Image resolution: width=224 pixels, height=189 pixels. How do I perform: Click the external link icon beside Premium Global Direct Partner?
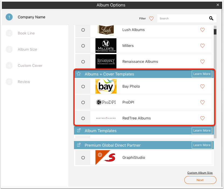[x=79, y=145]
